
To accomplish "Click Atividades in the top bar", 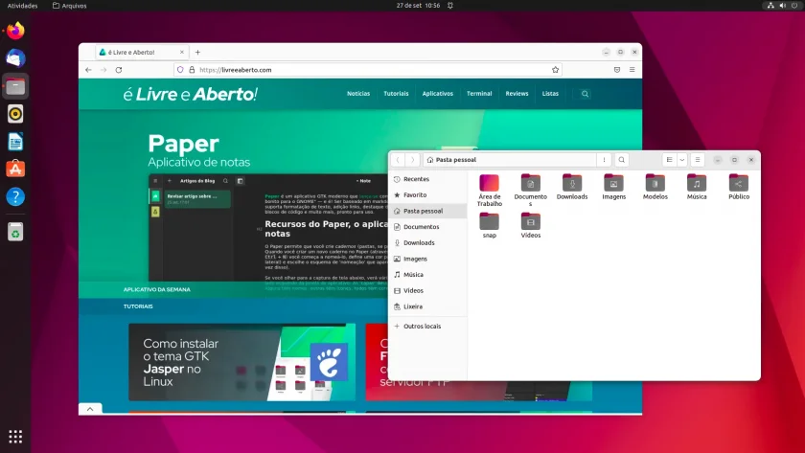I will click(x=23, y=6).
